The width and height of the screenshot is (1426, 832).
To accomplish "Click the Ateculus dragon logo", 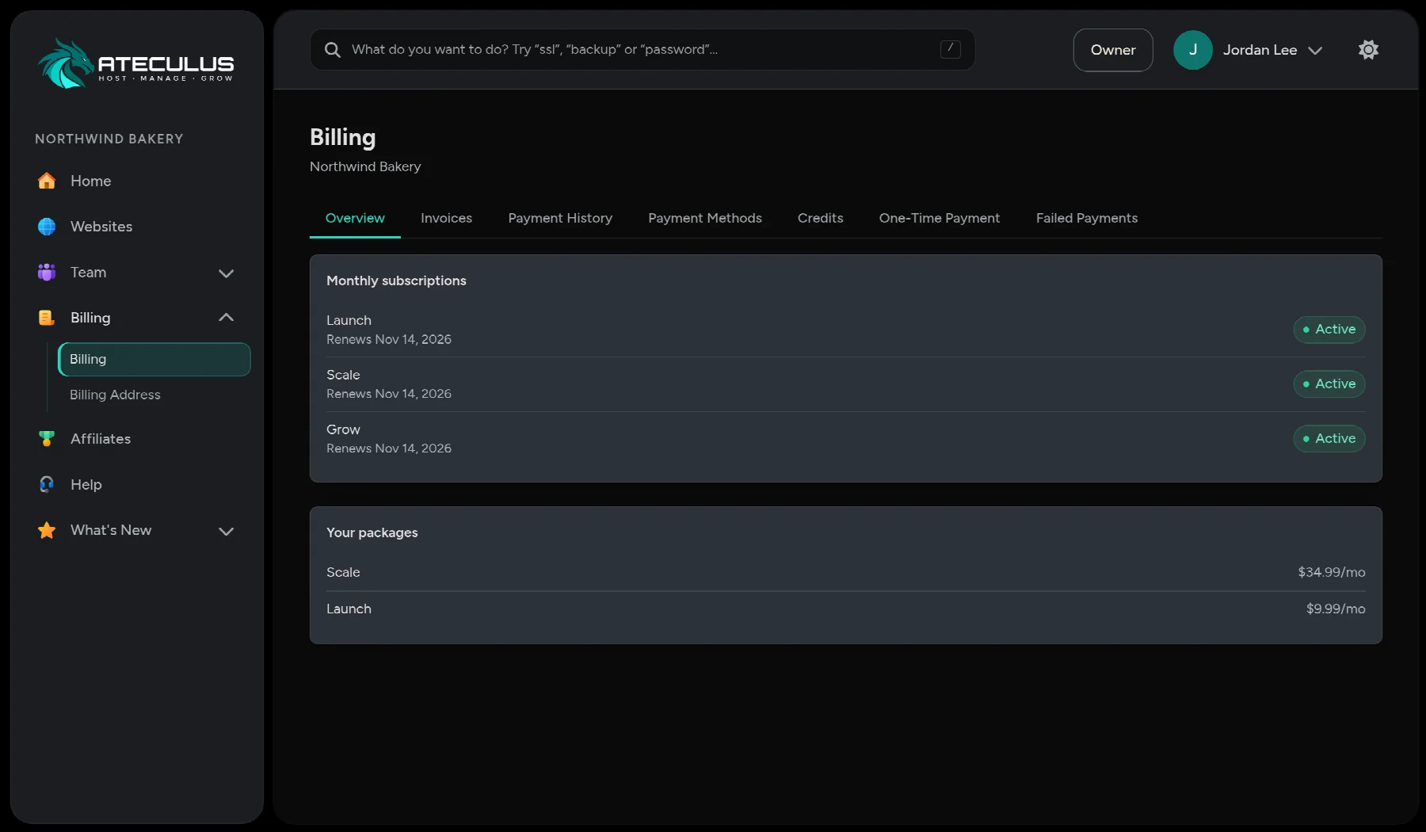I will (135, 63).
